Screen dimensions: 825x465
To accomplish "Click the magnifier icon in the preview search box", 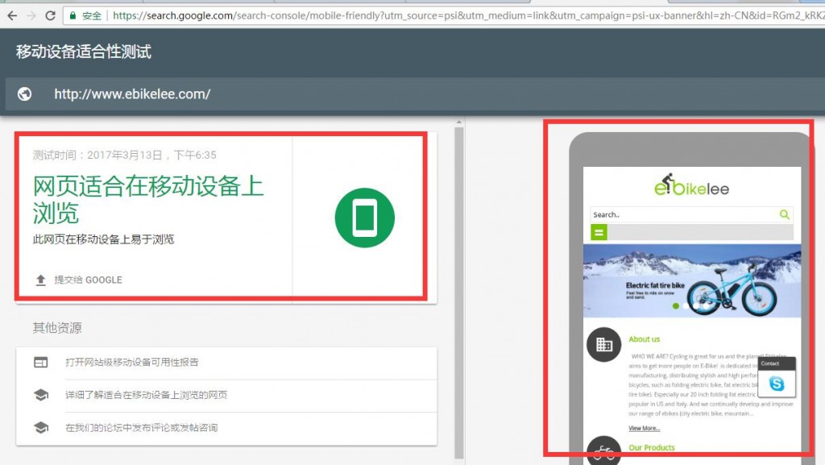I will [784, 214].
